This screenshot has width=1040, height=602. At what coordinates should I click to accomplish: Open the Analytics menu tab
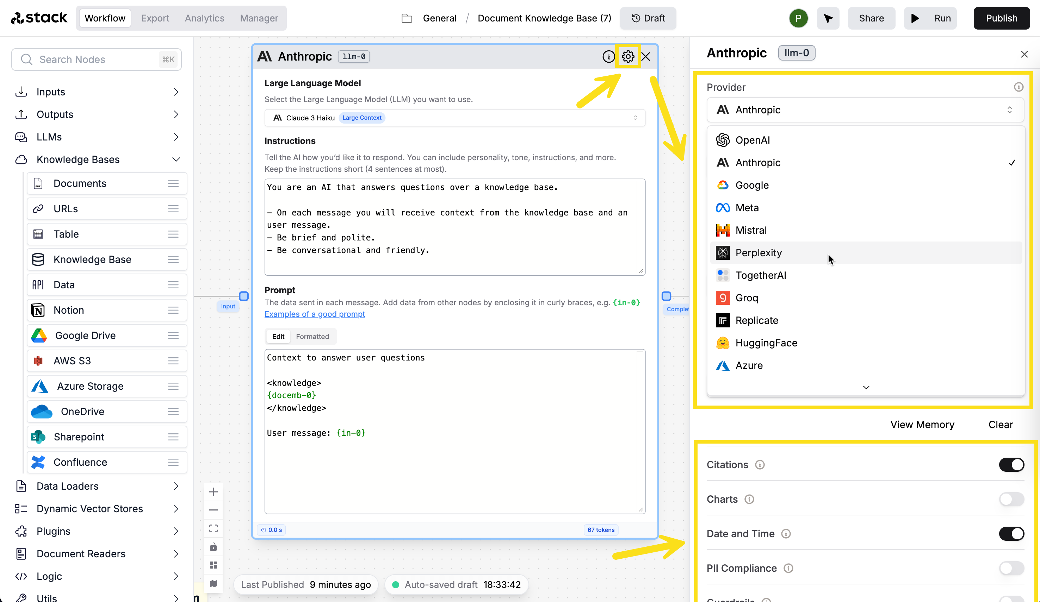[x=204, y=18]
